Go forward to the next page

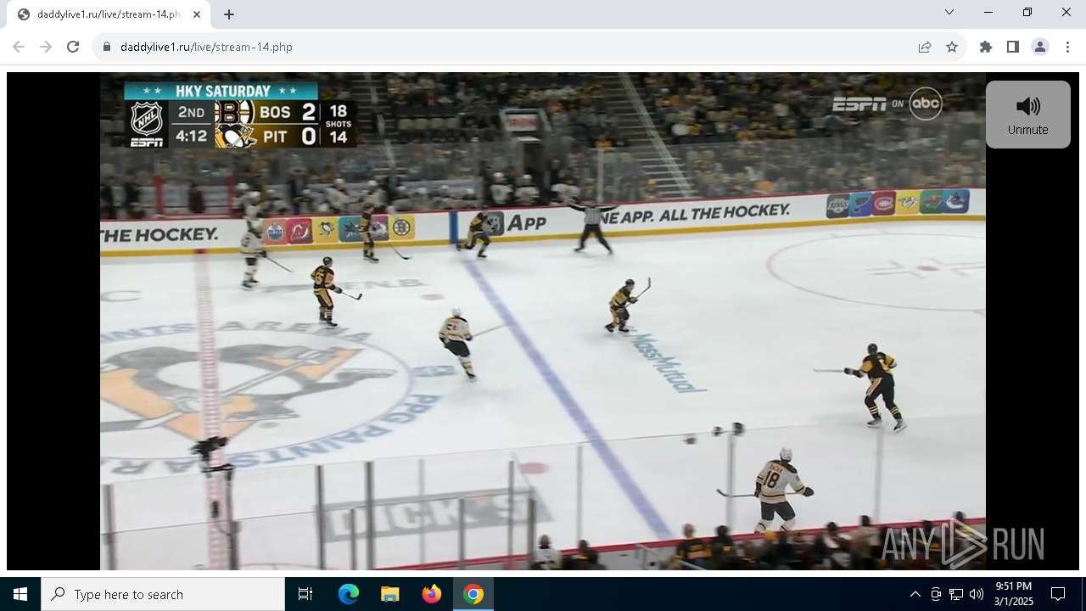click(46, 47)
